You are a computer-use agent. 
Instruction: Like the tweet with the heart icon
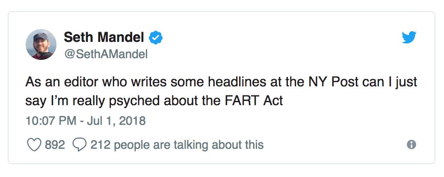(34, 145)
